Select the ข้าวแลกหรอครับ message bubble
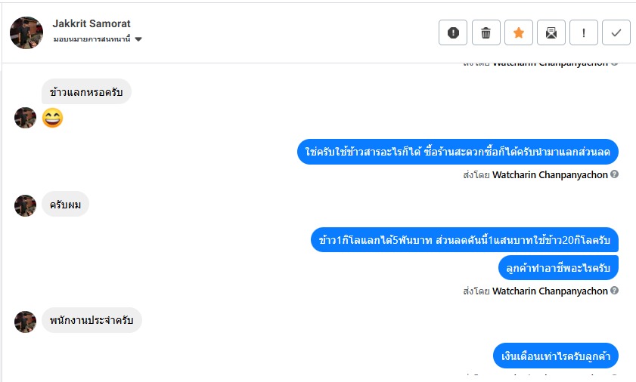This screenshot has height=382, width=636. (86, 92)
